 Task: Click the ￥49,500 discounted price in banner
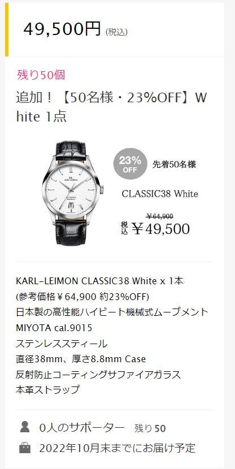161,229
